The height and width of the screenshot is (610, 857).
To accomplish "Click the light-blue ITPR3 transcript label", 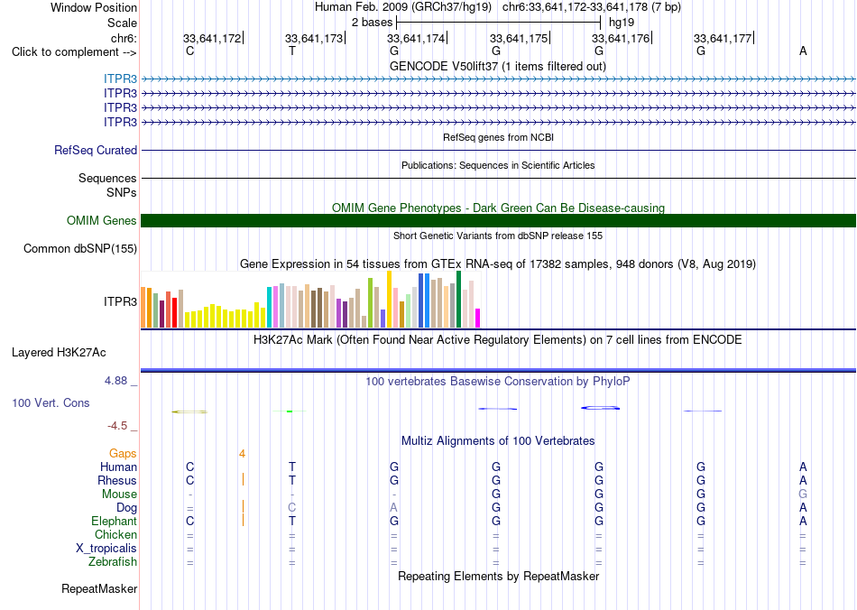I will click(120, 79).
